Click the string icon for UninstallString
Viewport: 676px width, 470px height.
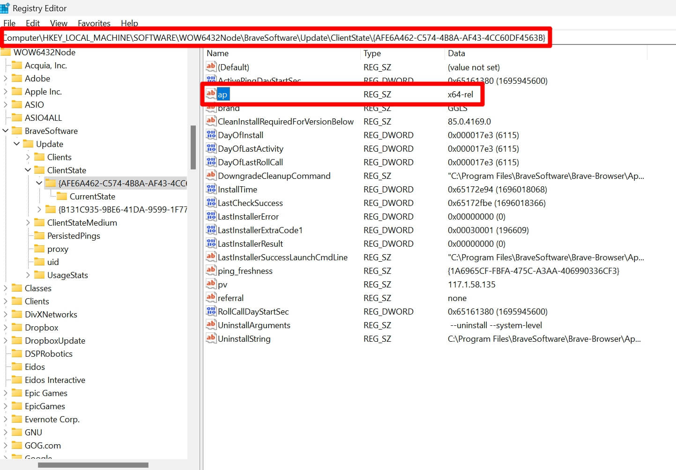point(211,338)
